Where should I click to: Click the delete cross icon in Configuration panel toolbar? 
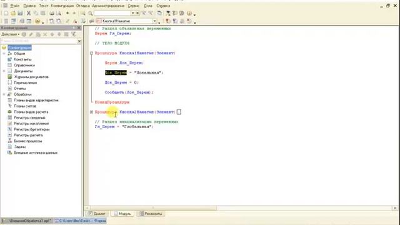45,34
